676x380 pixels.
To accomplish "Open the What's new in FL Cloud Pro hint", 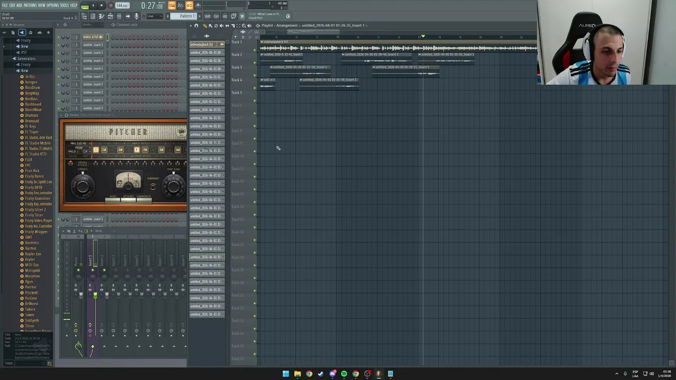I will [268, 16].
